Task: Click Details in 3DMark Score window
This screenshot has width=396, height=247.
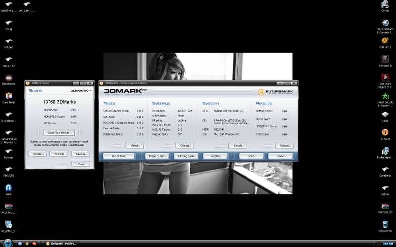Action: [38, 154]
